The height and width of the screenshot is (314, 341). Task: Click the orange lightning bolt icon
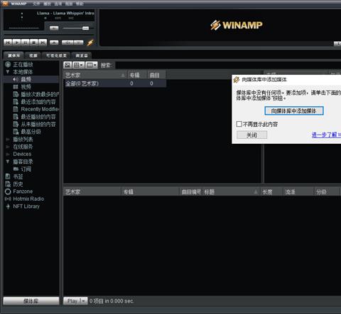click(90, 43)
